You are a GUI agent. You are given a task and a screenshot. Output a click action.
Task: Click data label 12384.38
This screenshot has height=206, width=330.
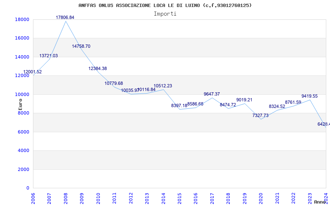coord(97,68)
